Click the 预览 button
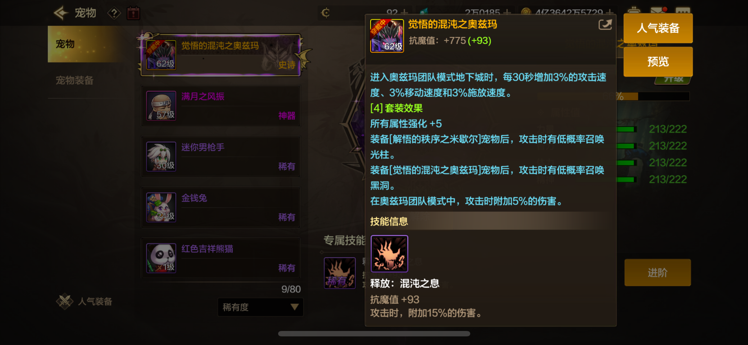748x345 pixels. click(658, 61)
